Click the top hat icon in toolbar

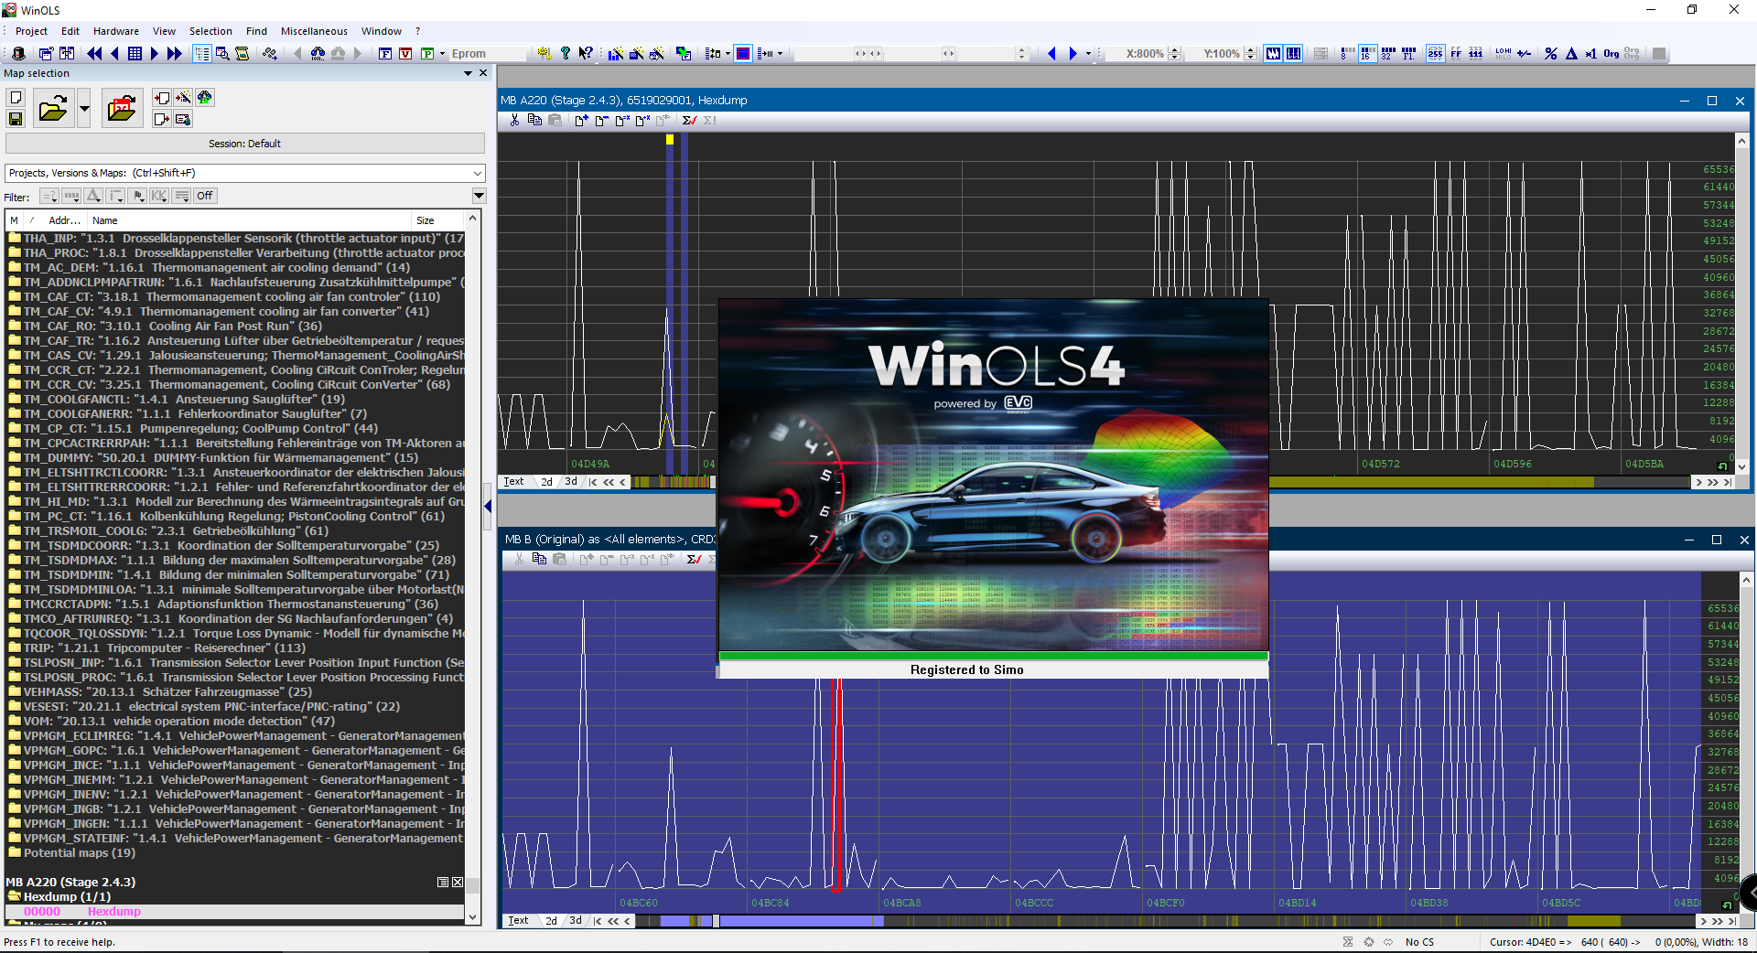18,54
